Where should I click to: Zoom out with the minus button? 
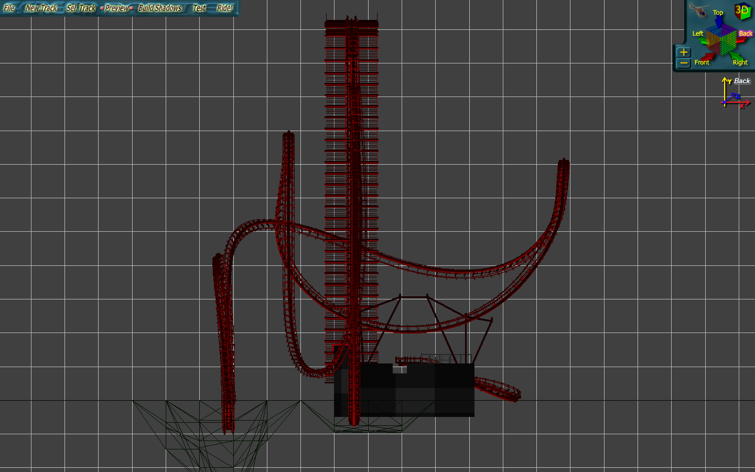(x=683, y=63)
